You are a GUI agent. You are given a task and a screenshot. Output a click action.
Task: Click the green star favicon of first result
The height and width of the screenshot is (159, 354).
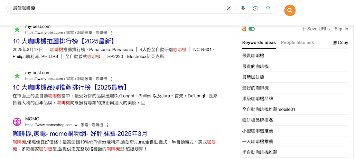(x=17, y=29)
